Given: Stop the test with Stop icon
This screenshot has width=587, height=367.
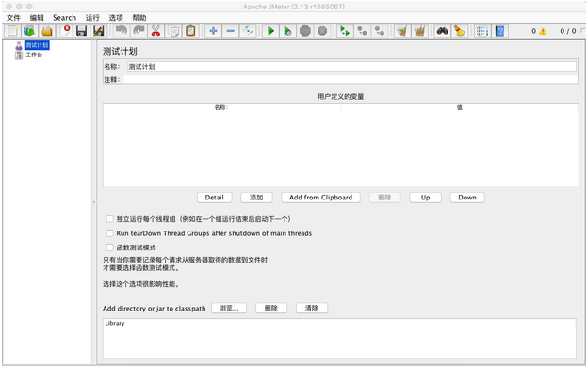Looking at the screenshot, I should coord(305,31).
